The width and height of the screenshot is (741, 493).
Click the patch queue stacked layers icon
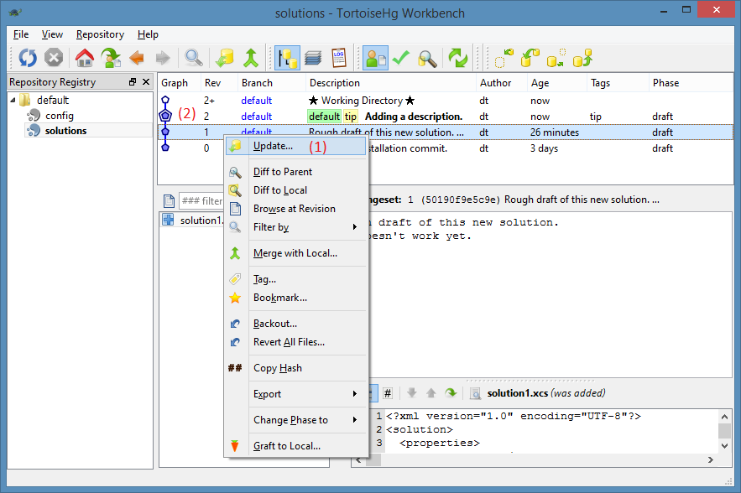(x=313, y=58)
